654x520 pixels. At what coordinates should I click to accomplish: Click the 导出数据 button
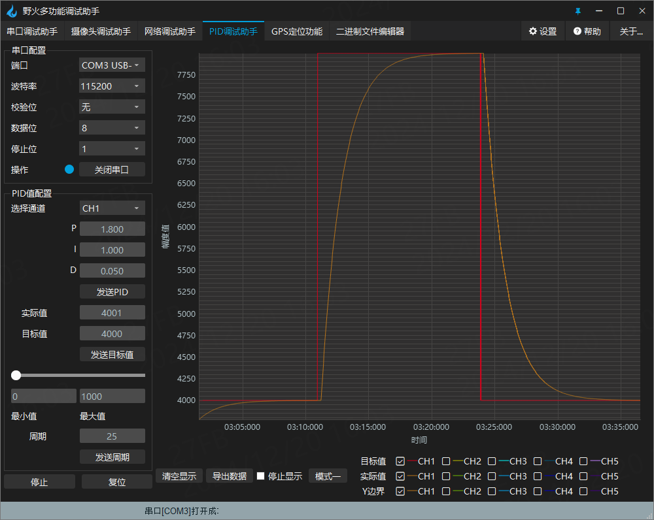(x=230, y=476)
